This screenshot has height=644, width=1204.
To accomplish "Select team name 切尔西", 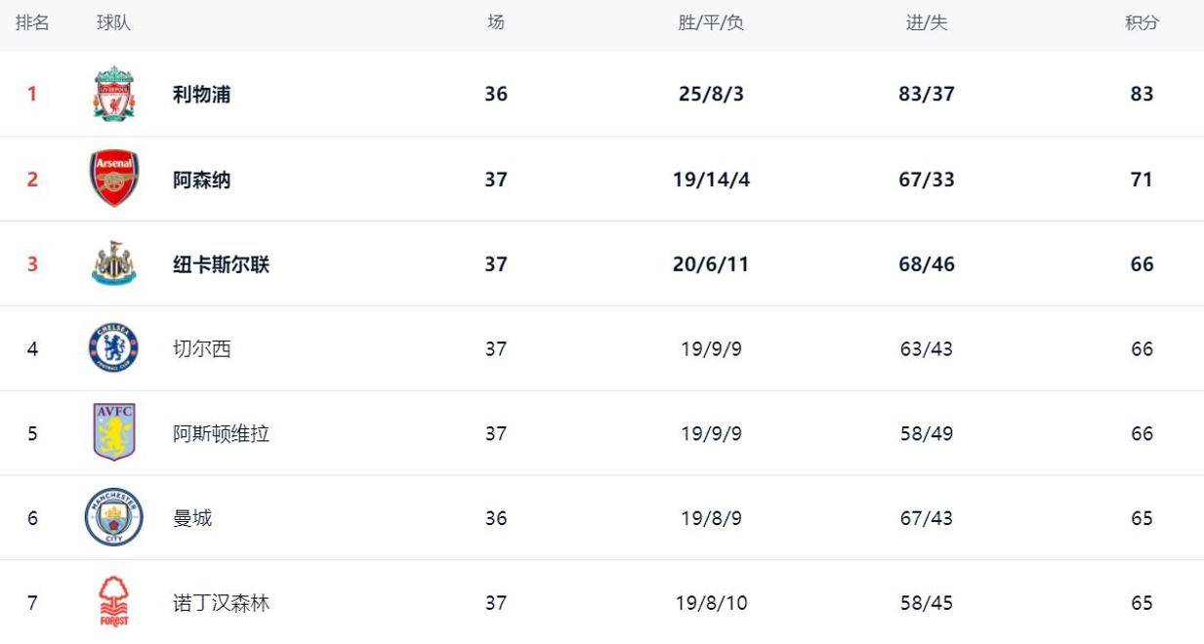I will 202,349.
